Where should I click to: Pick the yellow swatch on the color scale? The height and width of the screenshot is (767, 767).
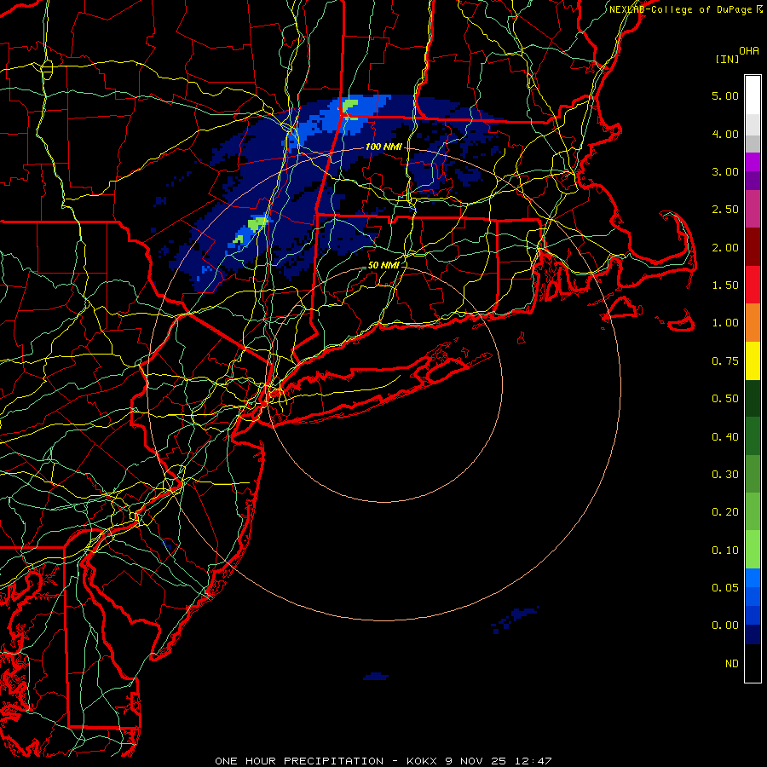point(753,361)
